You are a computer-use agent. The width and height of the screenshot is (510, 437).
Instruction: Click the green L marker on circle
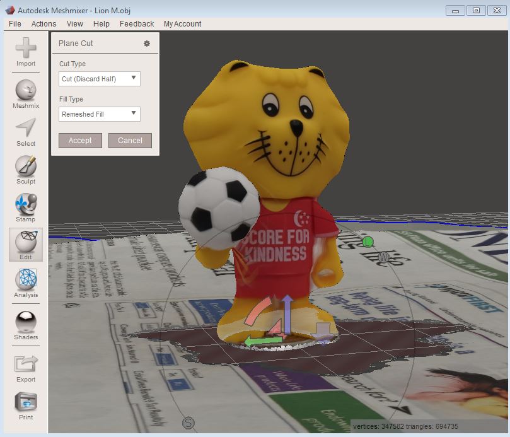(x=368, y=242)
